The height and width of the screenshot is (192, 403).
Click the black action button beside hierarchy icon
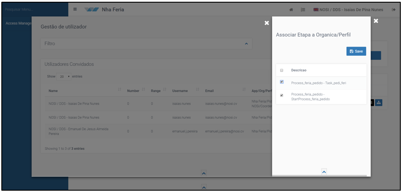point(373,102)
